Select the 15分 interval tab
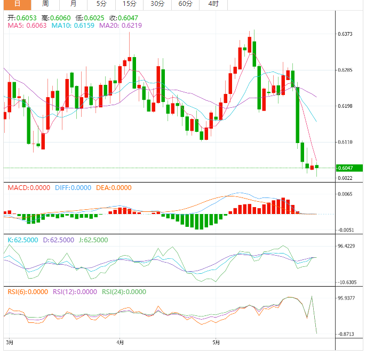Image resolution: width=366 pixels, height=356 pixels. click(x=129, y=4)
